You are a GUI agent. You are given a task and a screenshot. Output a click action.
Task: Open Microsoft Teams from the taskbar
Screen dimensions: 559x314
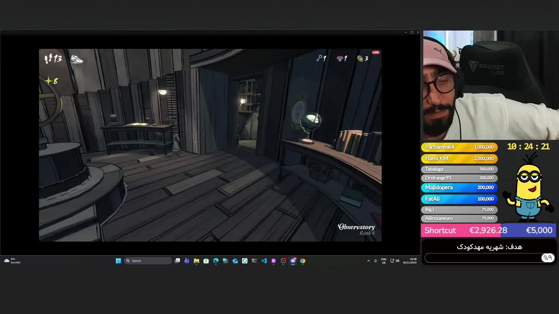click(187, 261)
